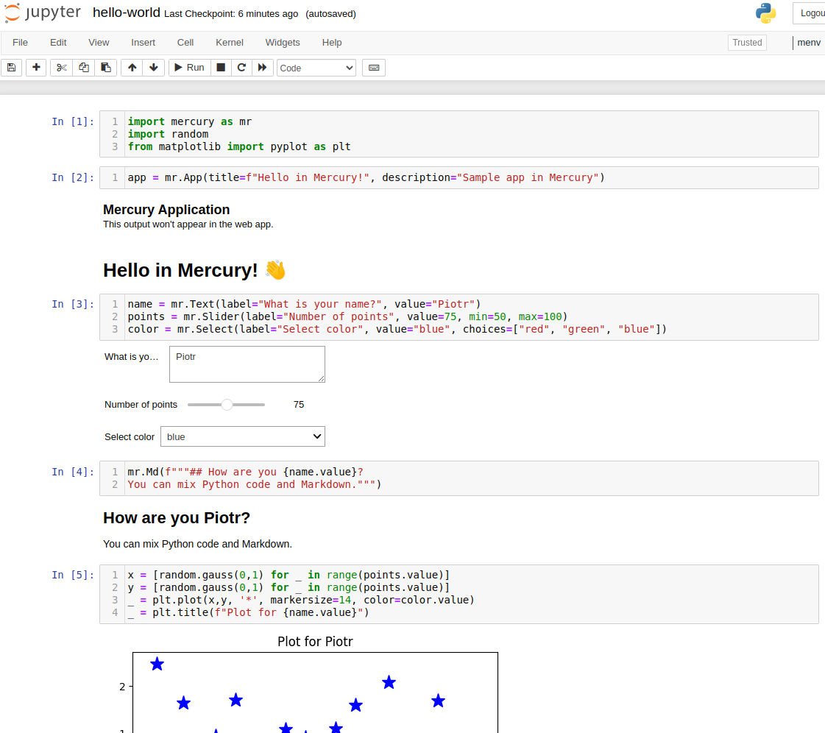Viewport: 825px width, 733px height.
Task: Open the Select color dropdown
Action: point(242,436)
